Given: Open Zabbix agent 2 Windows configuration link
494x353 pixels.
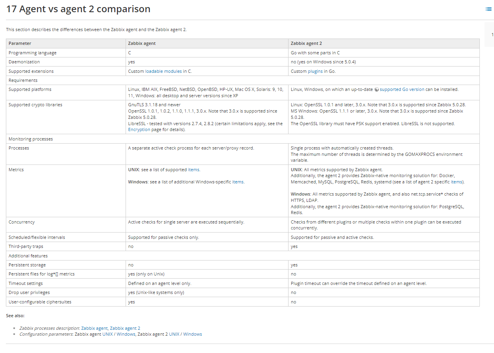Looking at the screenshot, I should click(192, 334).
